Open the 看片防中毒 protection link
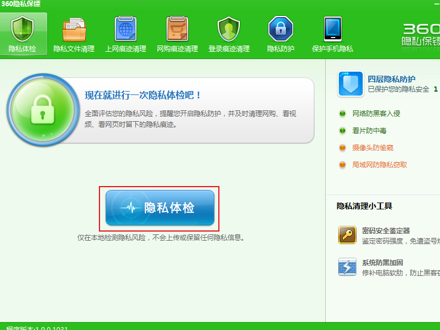Image resolution: width=440 pixels, height=330 pixels. point(370,131)
